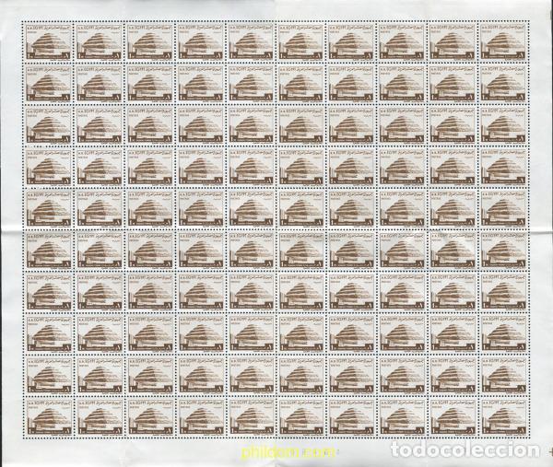Select the seventh stamp in the seventh row

(352, 291)
